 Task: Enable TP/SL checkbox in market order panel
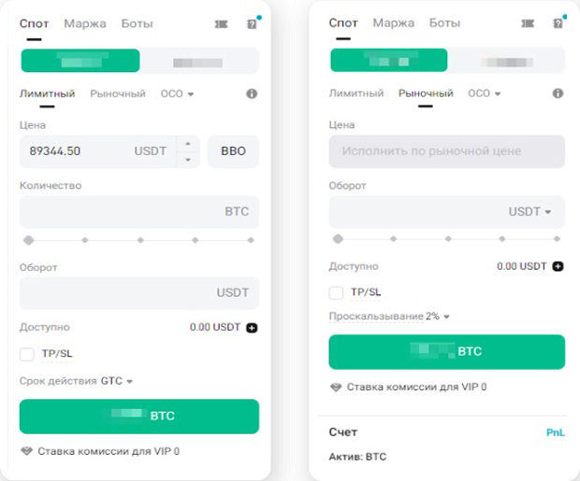coord(337,292)
